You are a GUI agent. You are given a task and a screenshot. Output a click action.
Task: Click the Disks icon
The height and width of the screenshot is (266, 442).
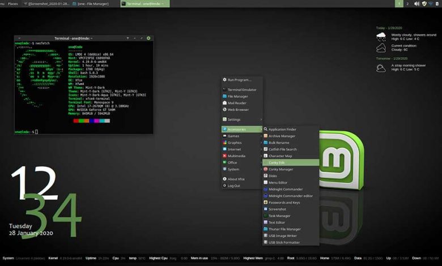click(266, 175)
